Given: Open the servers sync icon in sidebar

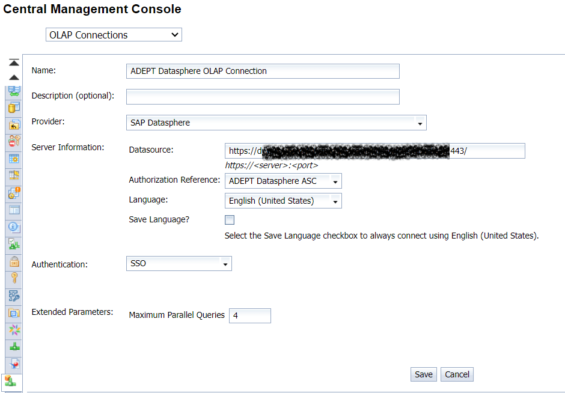Looking at the screenshot, I should [14, 91].
